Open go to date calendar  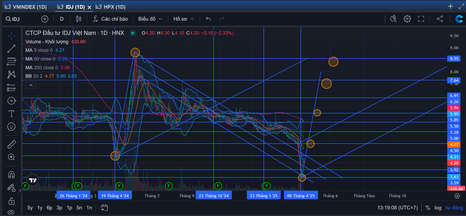104,208
